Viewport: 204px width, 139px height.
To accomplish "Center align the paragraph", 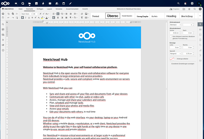I will point(58,17).
